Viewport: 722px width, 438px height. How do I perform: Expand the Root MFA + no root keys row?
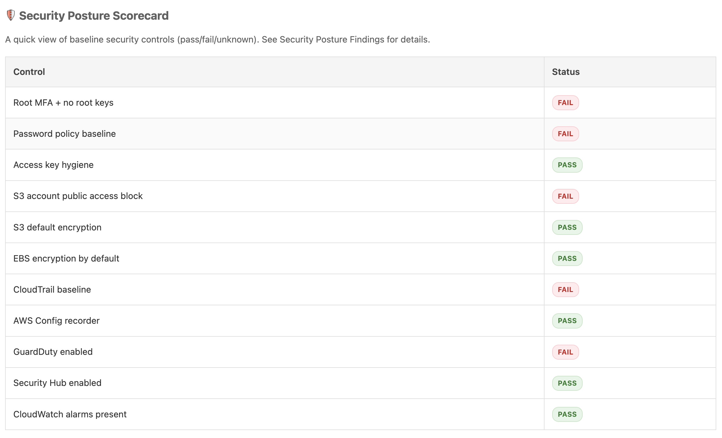(x=64, y=103)
